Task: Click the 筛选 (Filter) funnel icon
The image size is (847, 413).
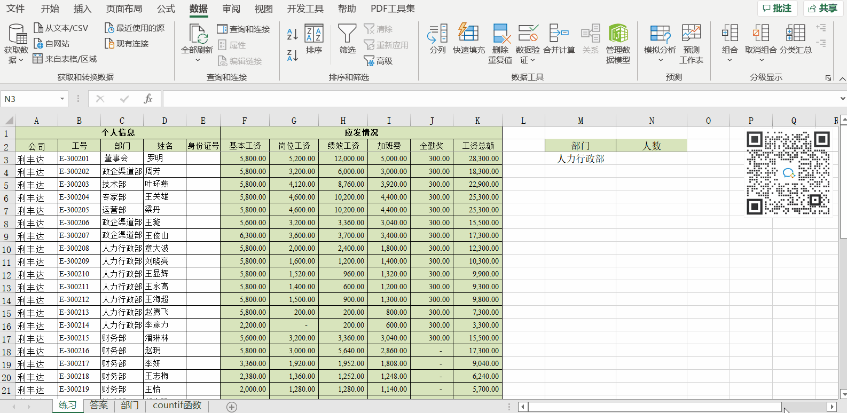Action: coord(347,34)
